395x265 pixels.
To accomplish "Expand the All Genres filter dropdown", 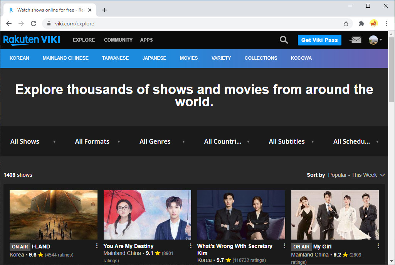I will click(x=162, y=142).
